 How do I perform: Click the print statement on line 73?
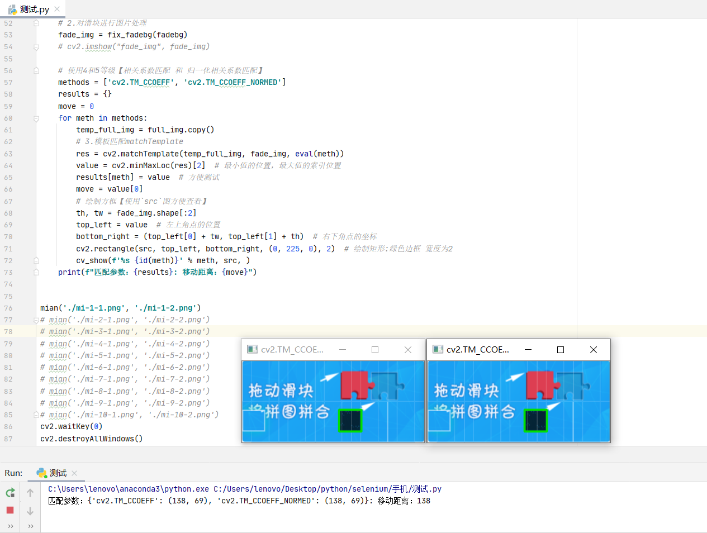(158, 272)
